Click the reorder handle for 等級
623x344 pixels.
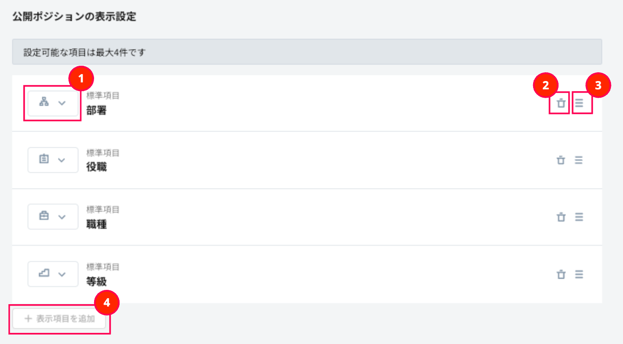point(579,275)
